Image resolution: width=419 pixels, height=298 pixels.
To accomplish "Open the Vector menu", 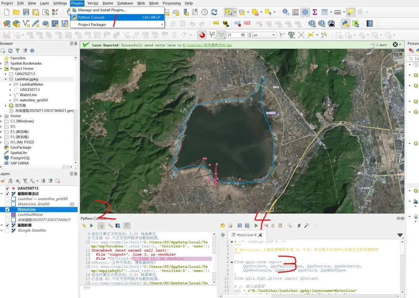I will coord(93,3).
